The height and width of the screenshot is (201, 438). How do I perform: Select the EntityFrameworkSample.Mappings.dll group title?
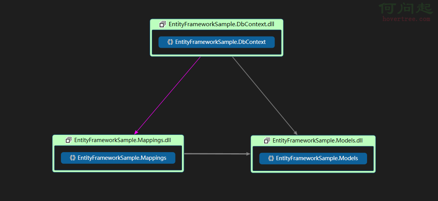(x=123, y=140)
